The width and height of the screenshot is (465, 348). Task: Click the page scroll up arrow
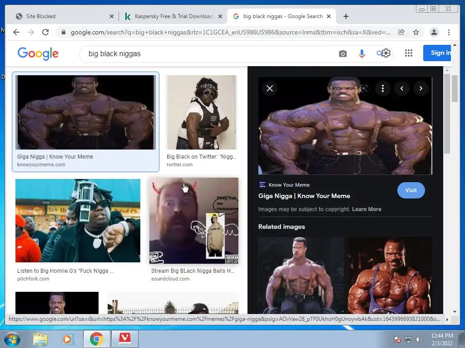(455, 45)
